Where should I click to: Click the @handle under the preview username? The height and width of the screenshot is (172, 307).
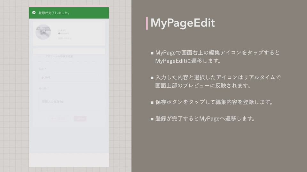[63, 33]
